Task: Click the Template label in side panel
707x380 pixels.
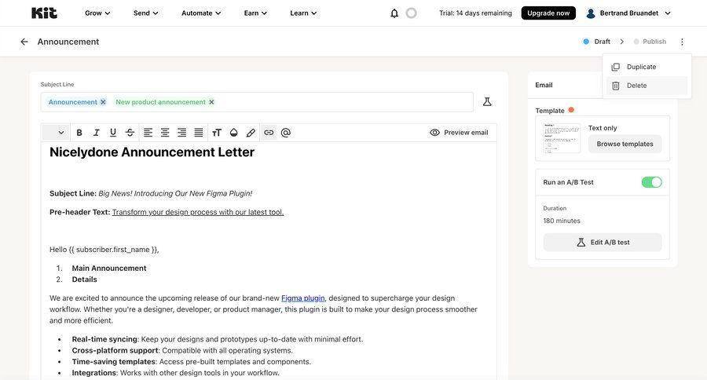Action: tap(550, 111)
